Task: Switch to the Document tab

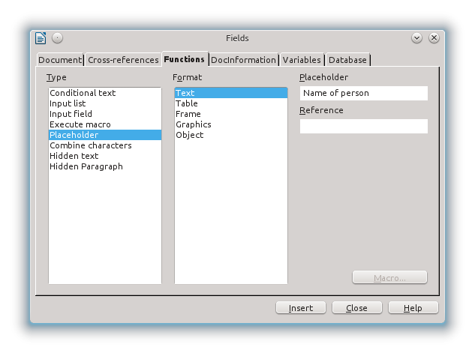Action: [x=60, y=60]
